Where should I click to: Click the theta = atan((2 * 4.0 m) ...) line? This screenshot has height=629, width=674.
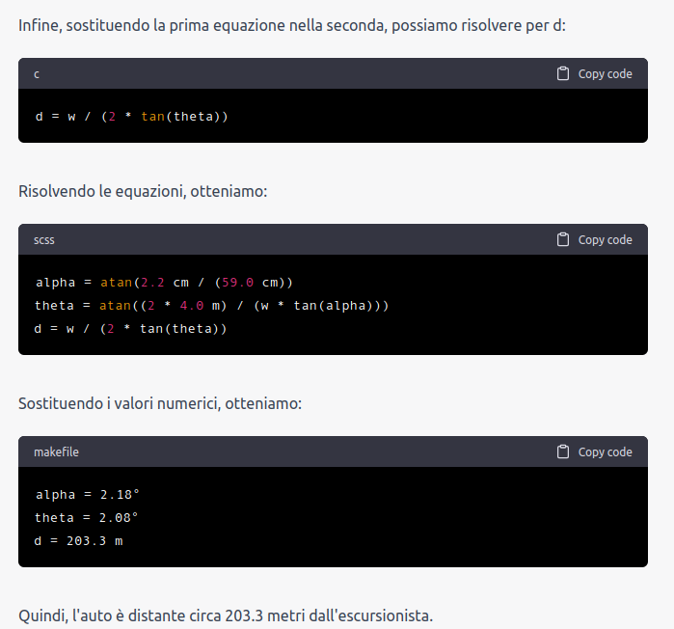click(211, 306)
